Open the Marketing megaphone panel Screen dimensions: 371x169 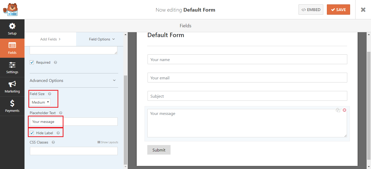(12, 87)
